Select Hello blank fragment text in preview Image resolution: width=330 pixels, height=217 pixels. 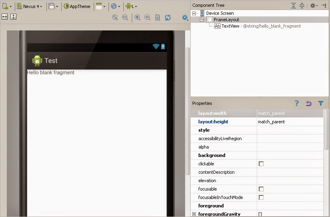(50, 72)
